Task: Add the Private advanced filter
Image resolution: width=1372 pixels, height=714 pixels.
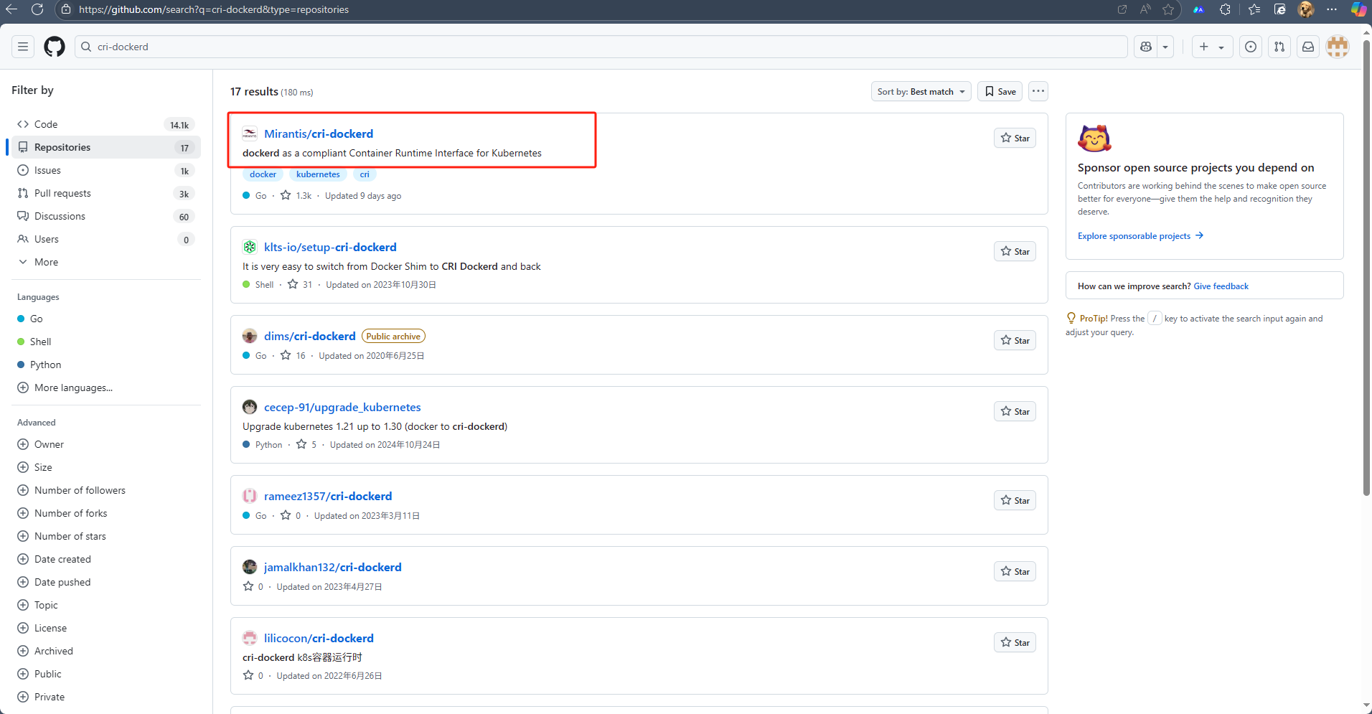Action: pos(106,697)
